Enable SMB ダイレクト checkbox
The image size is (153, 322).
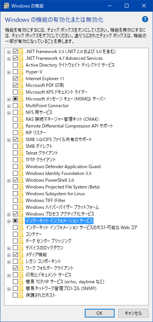pyautogui.click(x=15, y=146)
